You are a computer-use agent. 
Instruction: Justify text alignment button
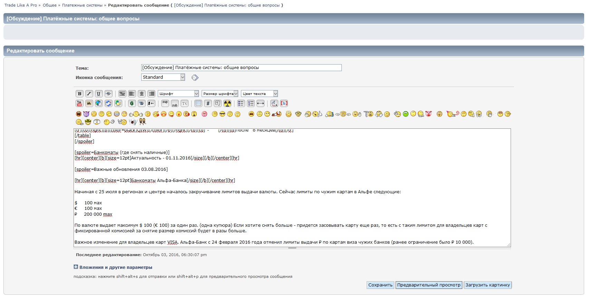click(x=122, y=94)
